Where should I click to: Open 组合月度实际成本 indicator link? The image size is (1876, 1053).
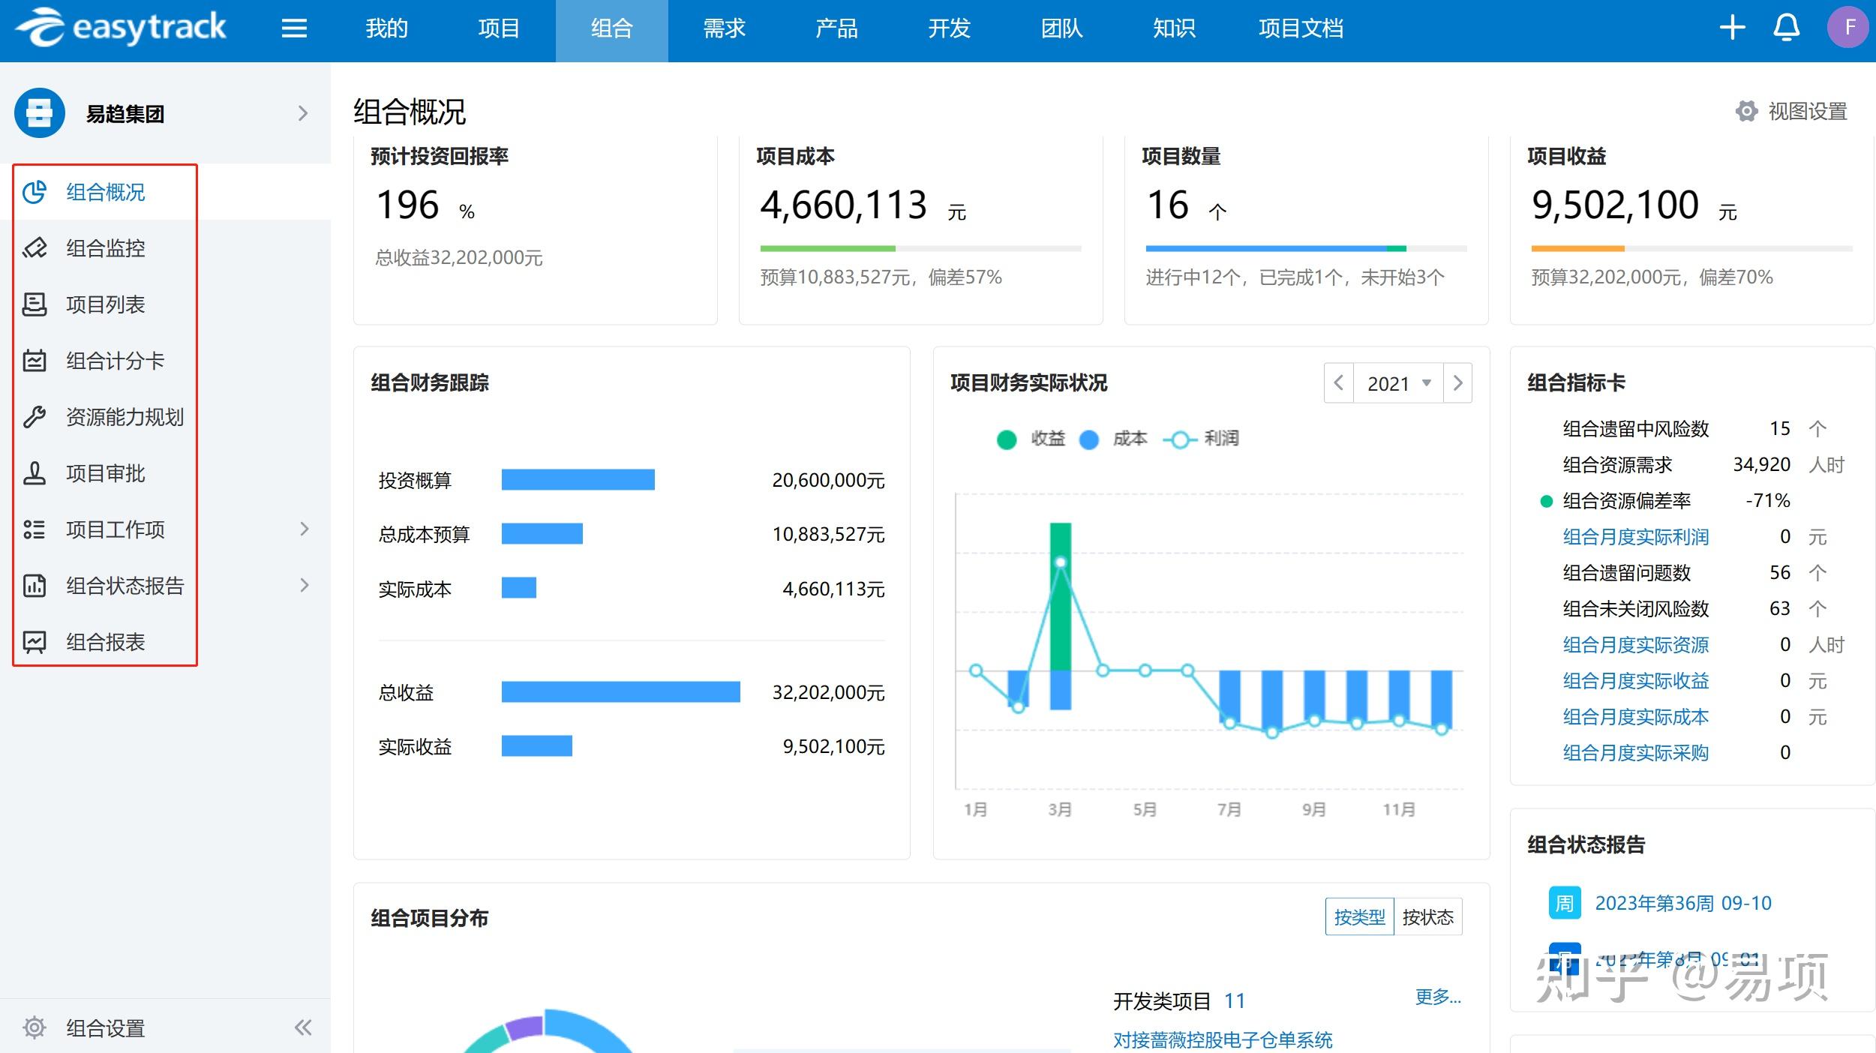[x=1636, y=717]
